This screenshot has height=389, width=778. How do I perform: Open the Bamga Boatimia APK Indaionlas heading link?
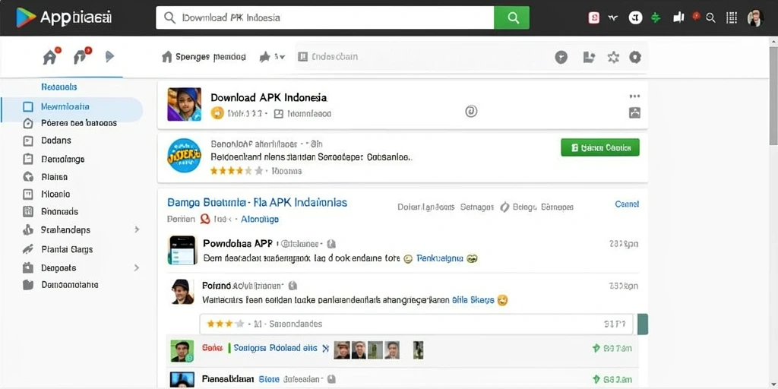pyautogui.click(x=257, y=202)
